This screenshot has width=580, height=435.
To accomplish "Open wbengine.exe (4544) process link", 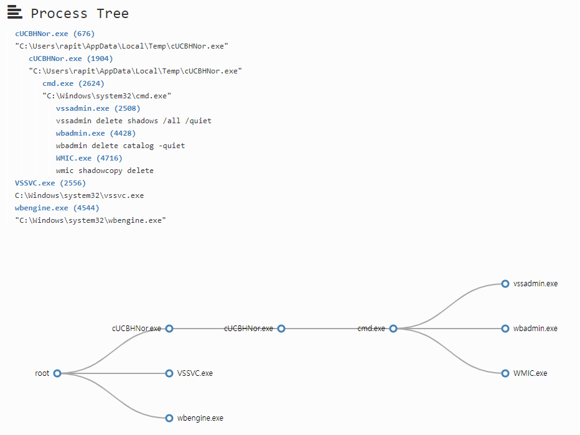I will (57, 208).
